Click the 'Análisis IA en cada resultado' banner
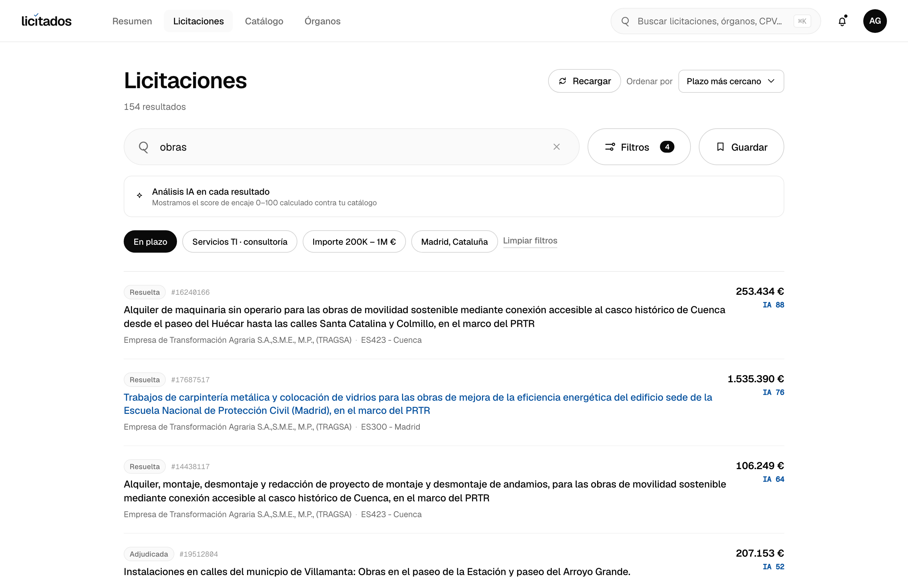Image resolution: width=908 pixels, height=579 pixels. 454,196
